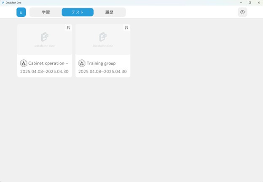
Task: Open Cabinet operation card thumbnail
Action: pyautogui.click(x=45, y=39)
